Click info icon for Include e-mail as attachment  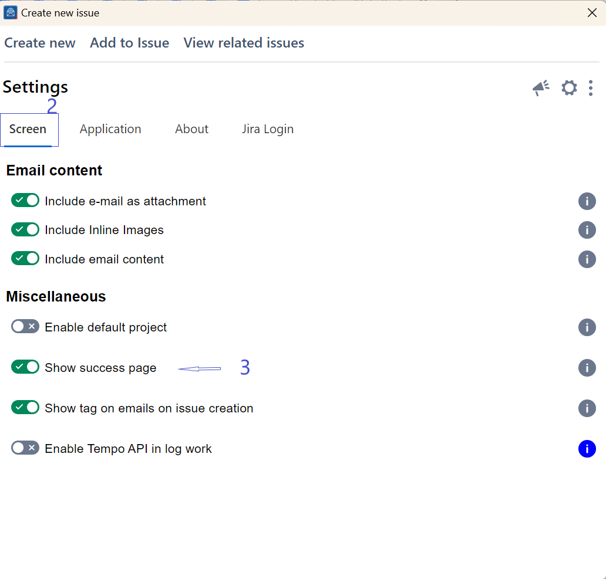coord(587,201)
